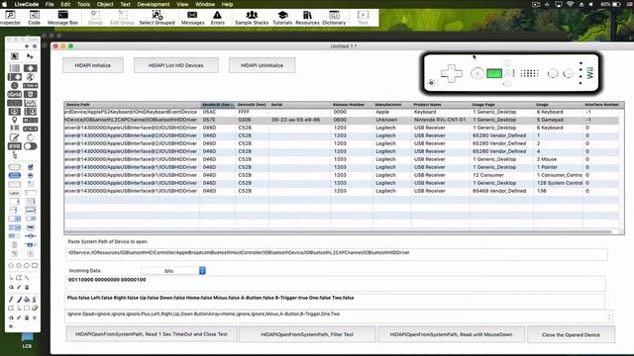The height and width of the screenshot is (356, 634).
Task: Open the Inspector from the toolbar
Action: [x=10, y=18]
